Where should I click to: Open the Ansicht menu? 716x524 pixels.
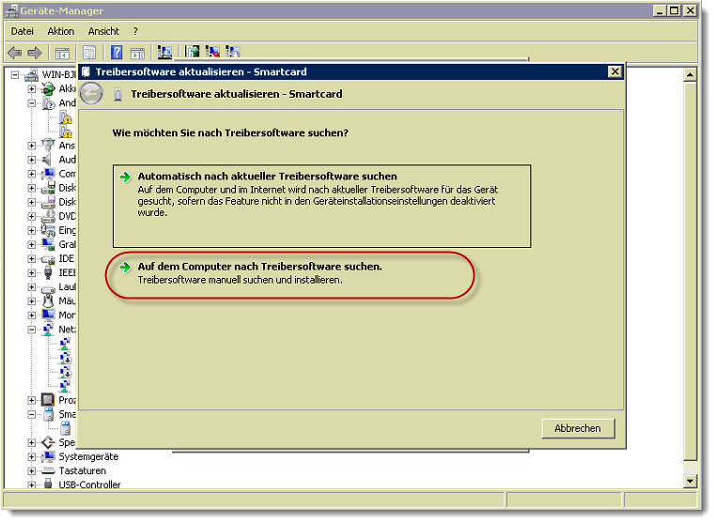[x=103, y=31]
